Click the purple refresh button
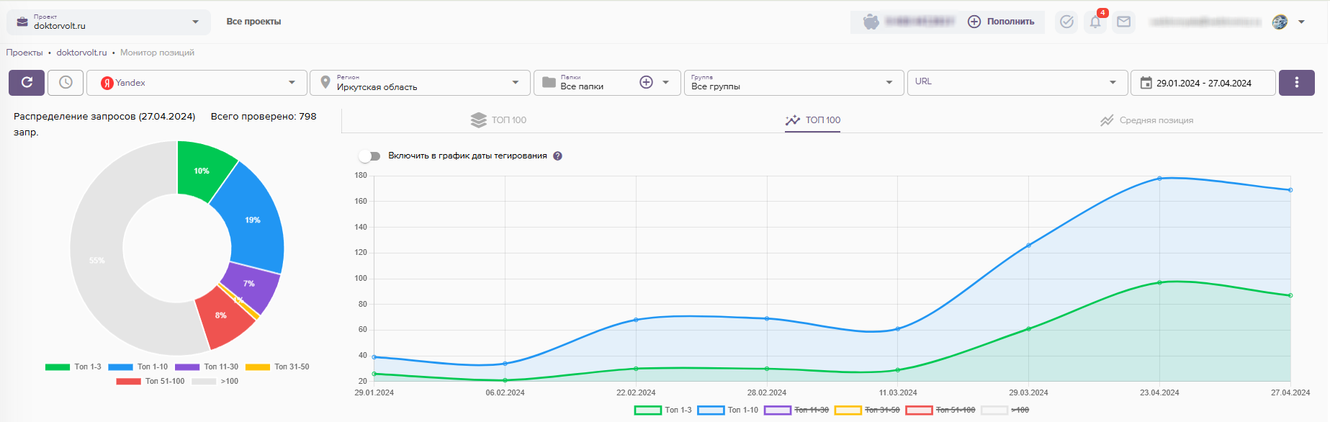This screenshot has height=422, width=1330. coord(27,83)
